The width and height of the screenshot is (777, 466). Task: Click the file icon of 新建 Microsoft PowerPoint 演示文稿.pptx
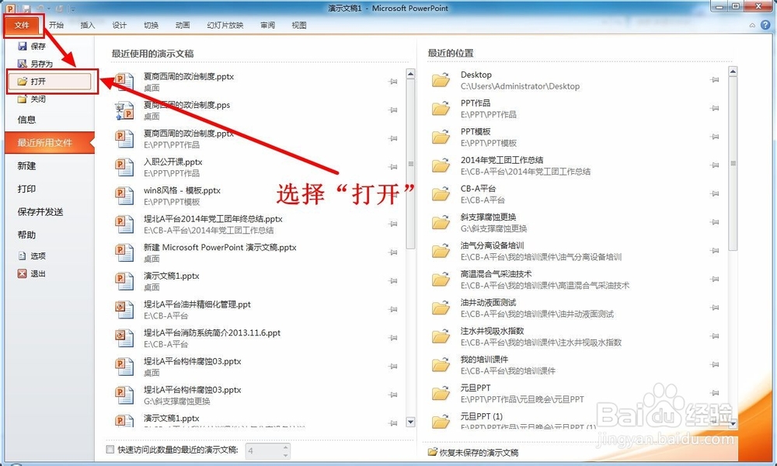click(124, 252)
